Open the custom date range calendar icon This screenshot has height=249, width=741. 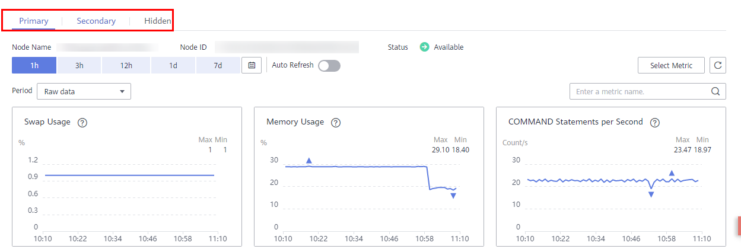pos(251,65)
